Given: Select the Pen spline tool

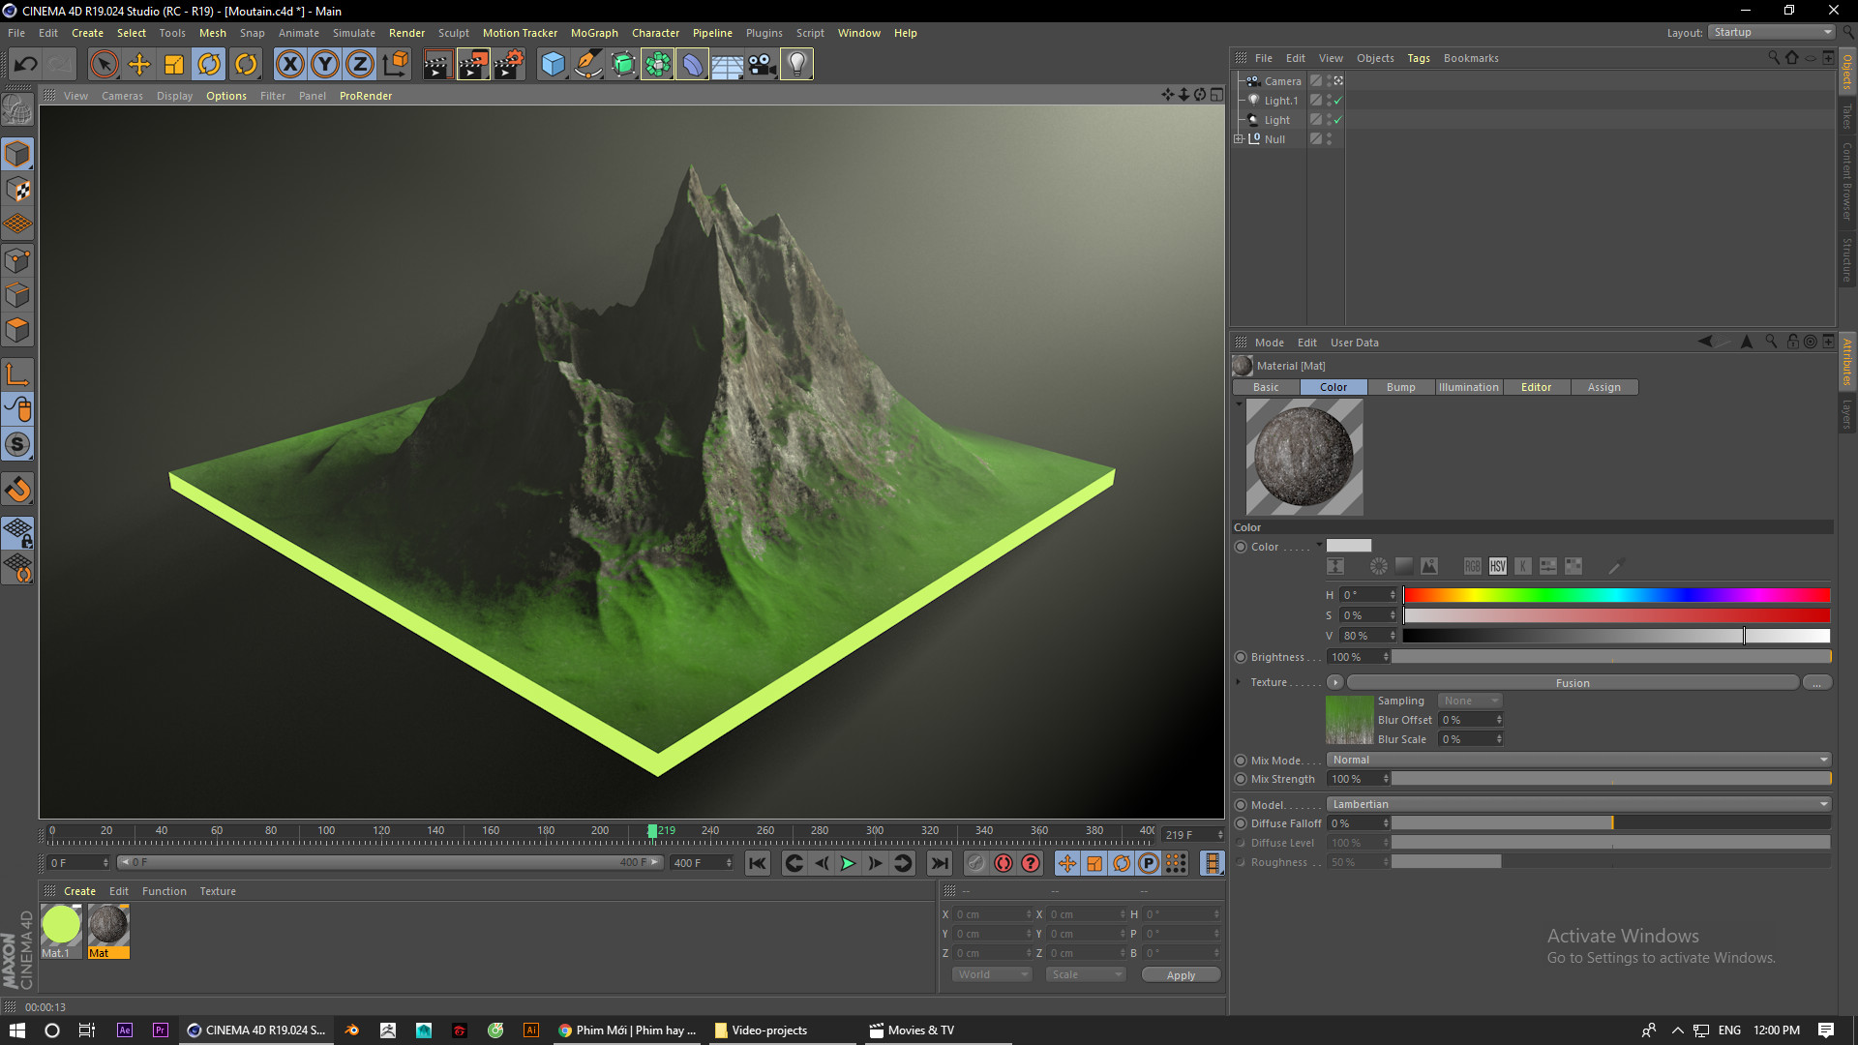Looking at the screenshot, I should click(x=588, y=64).
